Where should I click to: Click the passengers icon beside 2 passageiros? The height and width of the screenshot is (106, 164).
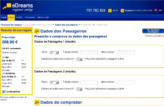(4, 92)
